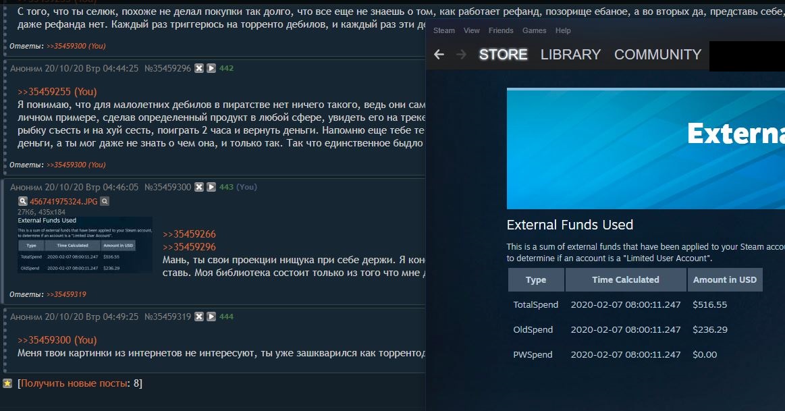Click the green post counter 443
The width and height of the screenshot is (785, 411).
coord(226,187)
